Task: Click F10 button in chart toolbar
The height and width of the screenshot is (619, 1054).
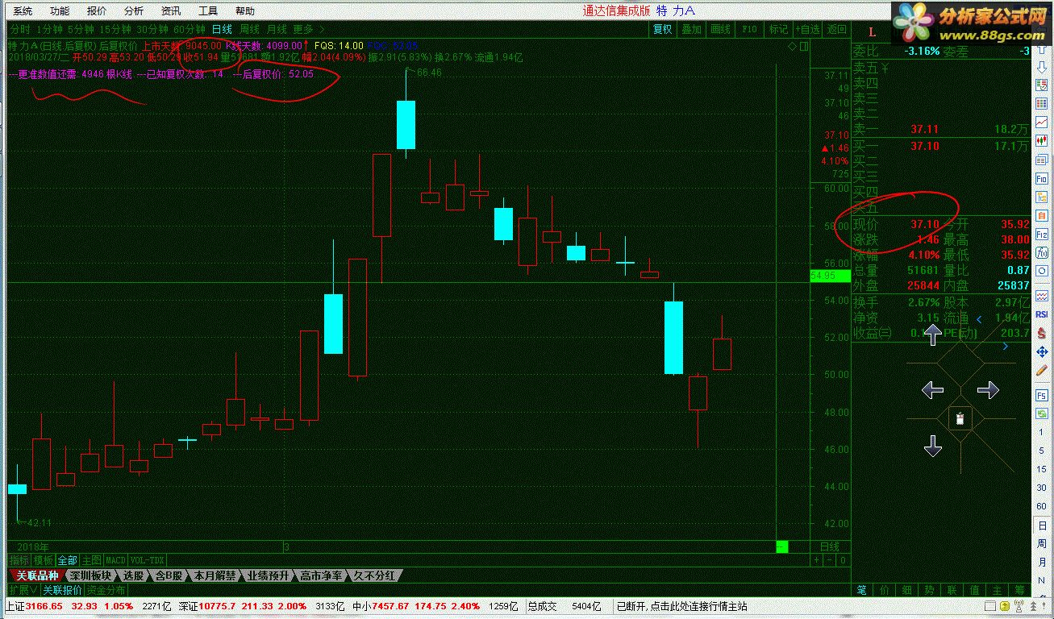Action: pyautogui.click(x=749, y=29)
